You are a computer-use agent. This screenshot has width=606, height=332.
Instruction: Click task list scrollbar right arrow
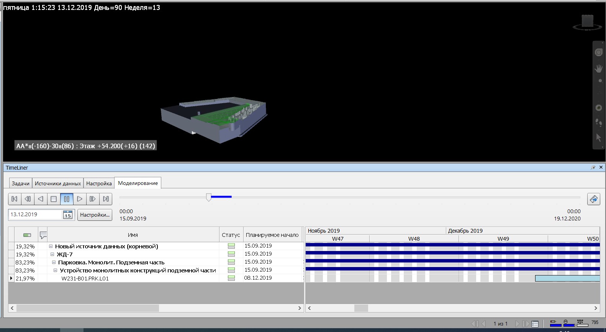click(300, 308)
